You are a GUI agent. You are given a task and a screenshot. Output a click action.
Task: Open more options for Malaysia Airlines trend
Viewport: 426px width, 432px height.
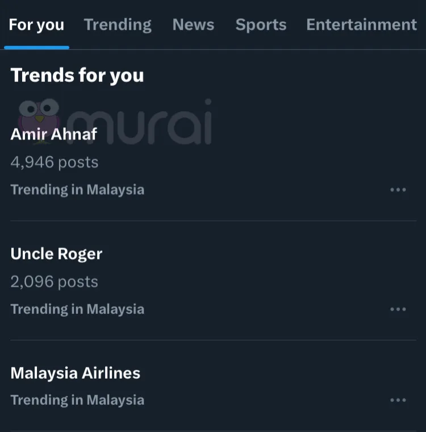pyautogui.click(x=398, y=400)
